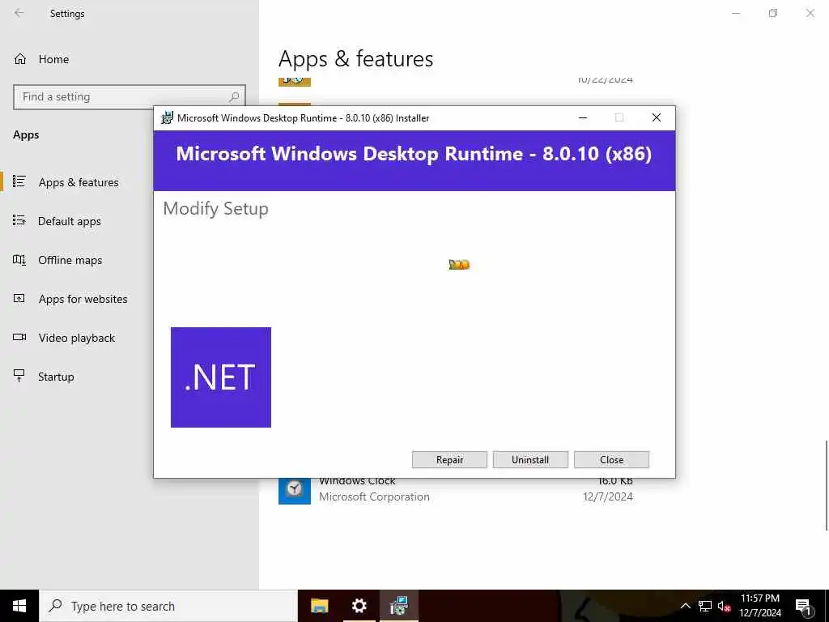This screenshot has width=829, height=622.
Task: Click the Modify Setup heading text
Action: tap(215, 208)
